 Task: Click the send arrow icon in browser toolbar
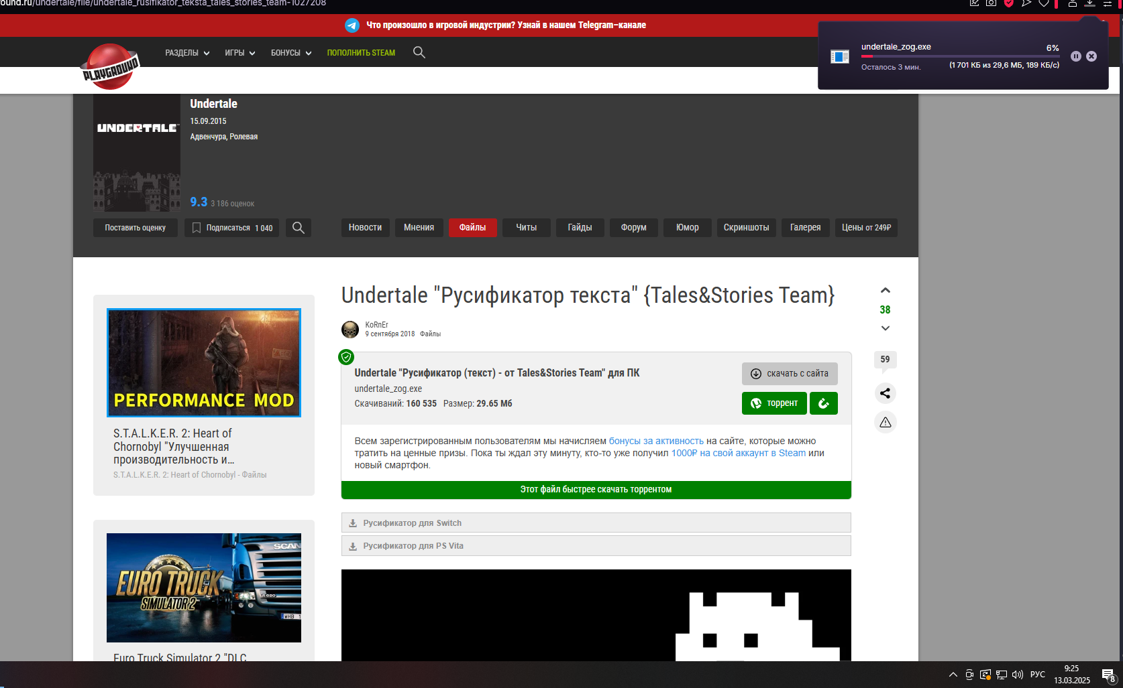click(x=1026, y=3)
